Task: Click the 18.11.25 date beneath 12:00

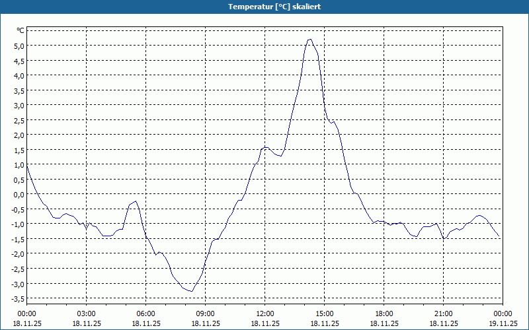Action: tap(265, 323)
